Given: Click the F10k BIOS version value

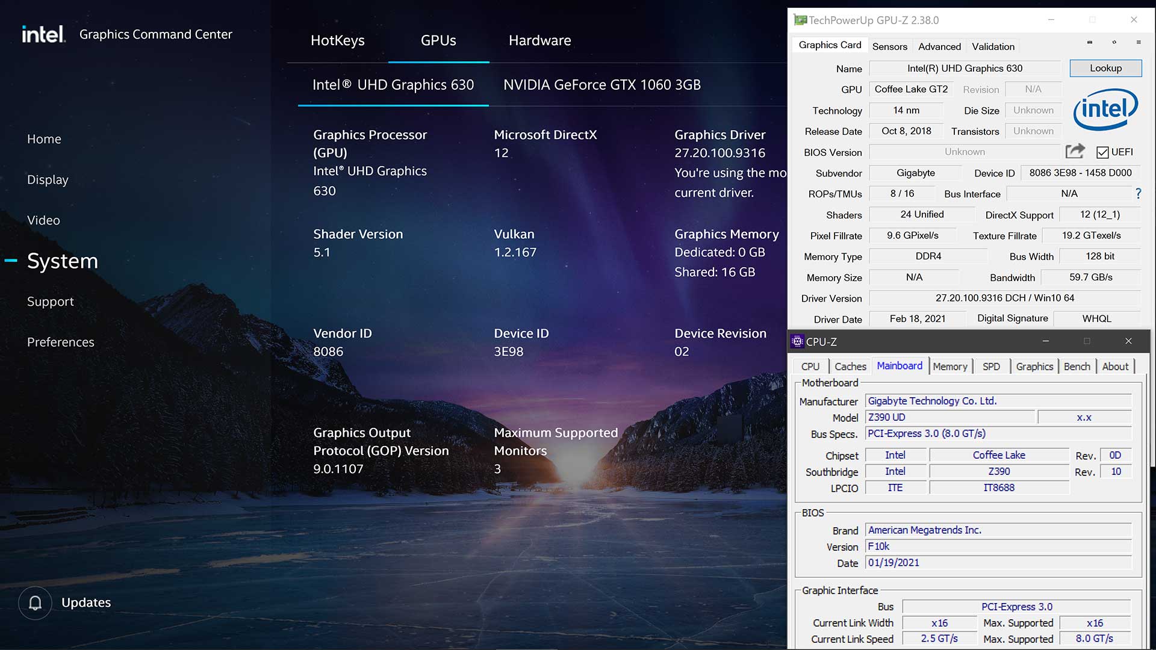Looking at the screenshot, I should pyautogui.click(x=998, y=546).
